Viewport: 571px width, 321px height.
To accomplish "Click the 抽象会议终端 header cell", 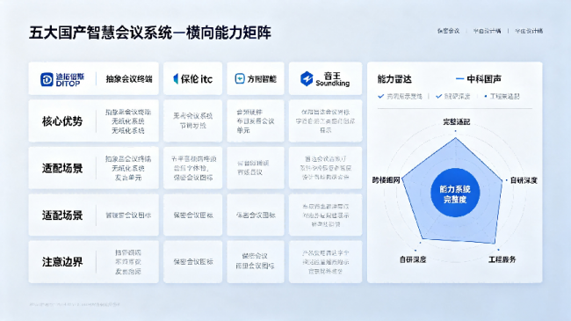I will (x=129, y=79).
